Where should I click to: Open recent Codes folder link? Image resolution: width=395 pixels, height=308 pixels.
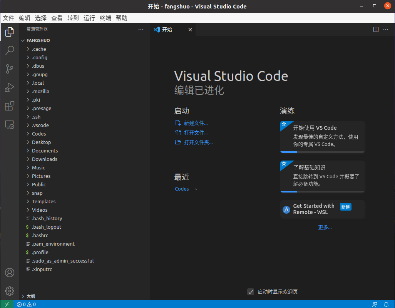182,189
